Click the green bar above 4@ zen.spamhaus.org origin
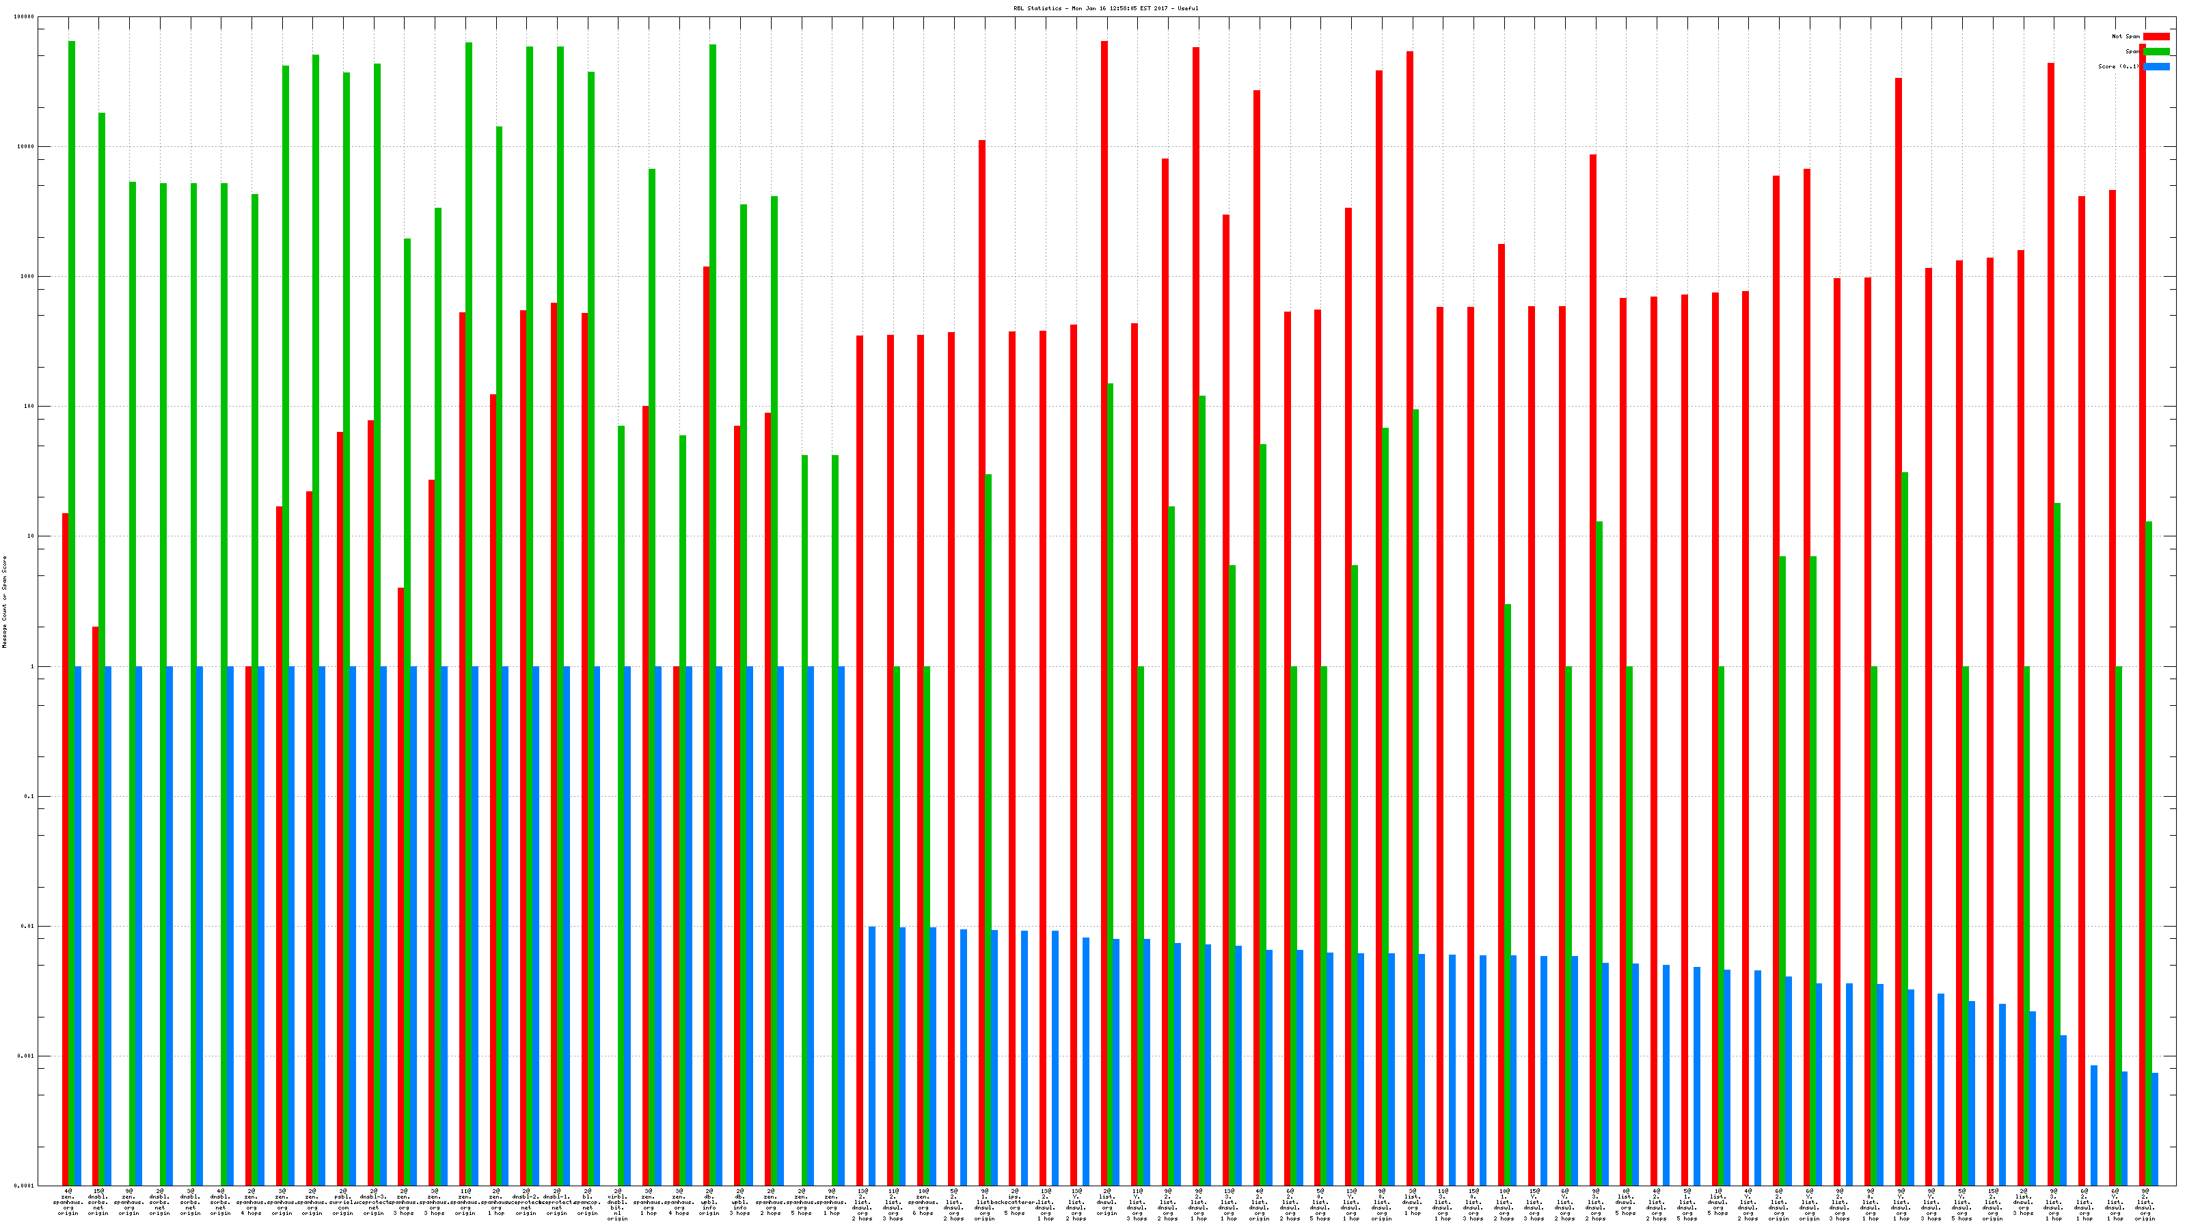2187x1230 pixels. 72,340
